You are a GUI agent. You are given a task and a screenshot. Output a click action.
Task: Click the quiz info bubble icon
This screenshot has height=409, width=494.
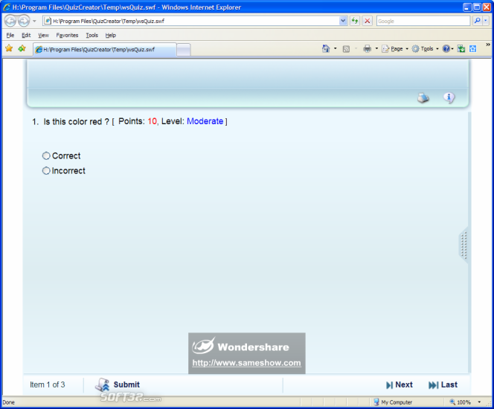click(x=449, y=97)
